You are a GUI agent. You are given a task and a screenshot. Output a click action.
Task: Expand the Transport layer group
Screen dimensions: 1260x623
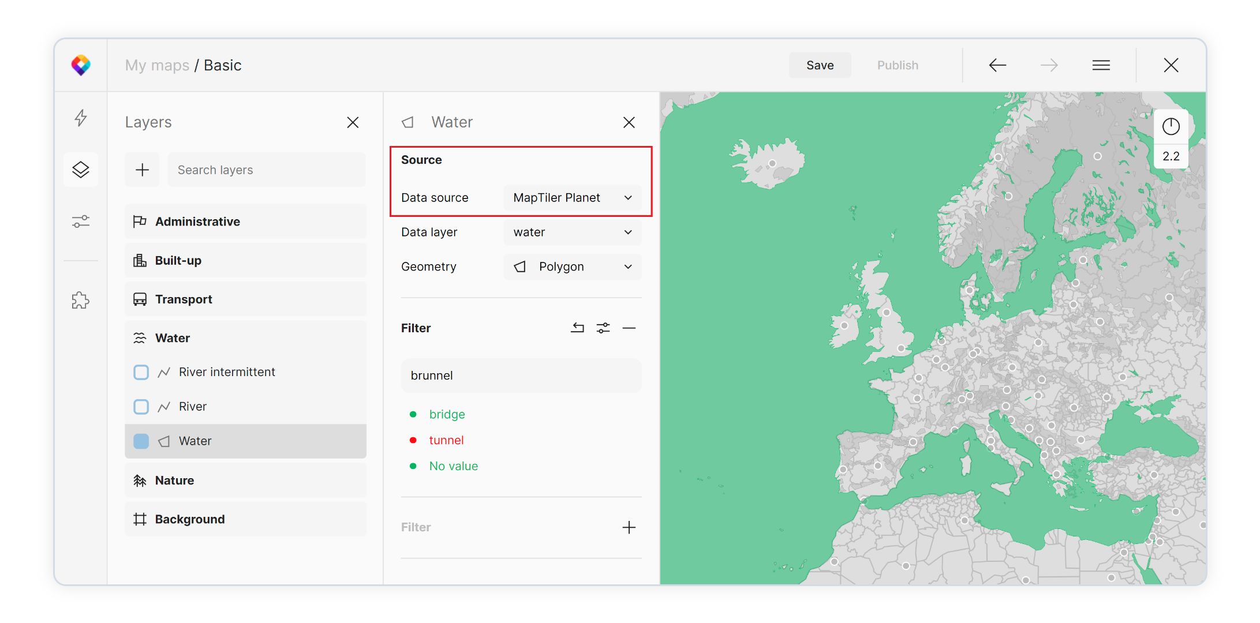click(245, 299)
